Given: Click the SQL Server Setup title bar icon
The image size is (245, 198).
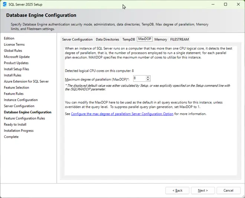Looking at the screenshot, I should 5,4.
